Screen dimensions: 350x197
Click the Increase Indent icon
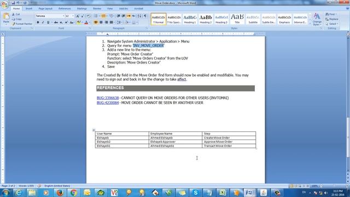(x=124, y=16)
